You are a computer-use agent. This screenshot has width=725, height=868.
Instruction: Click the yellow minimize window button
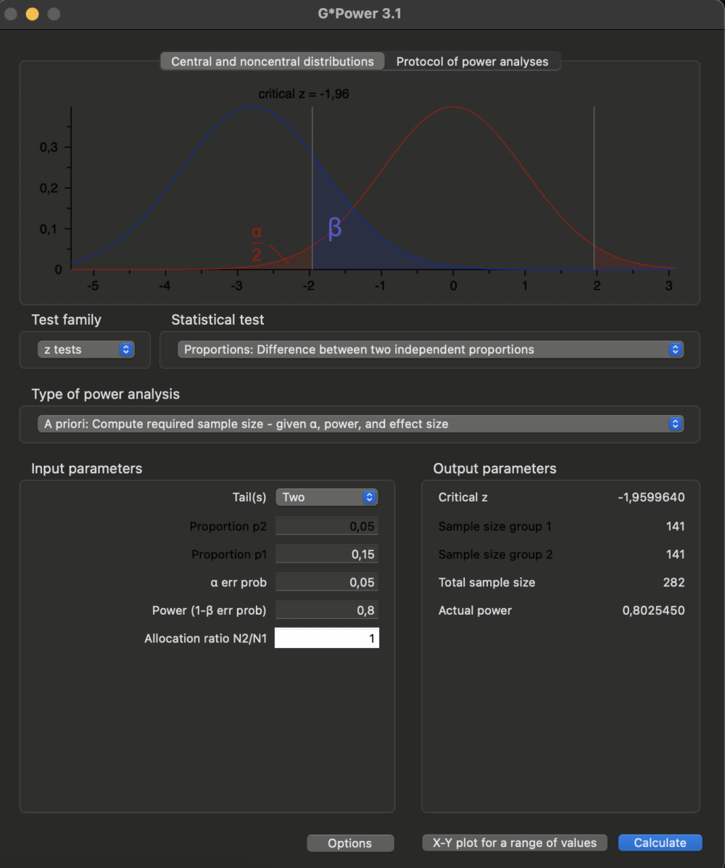pos(32,14)
